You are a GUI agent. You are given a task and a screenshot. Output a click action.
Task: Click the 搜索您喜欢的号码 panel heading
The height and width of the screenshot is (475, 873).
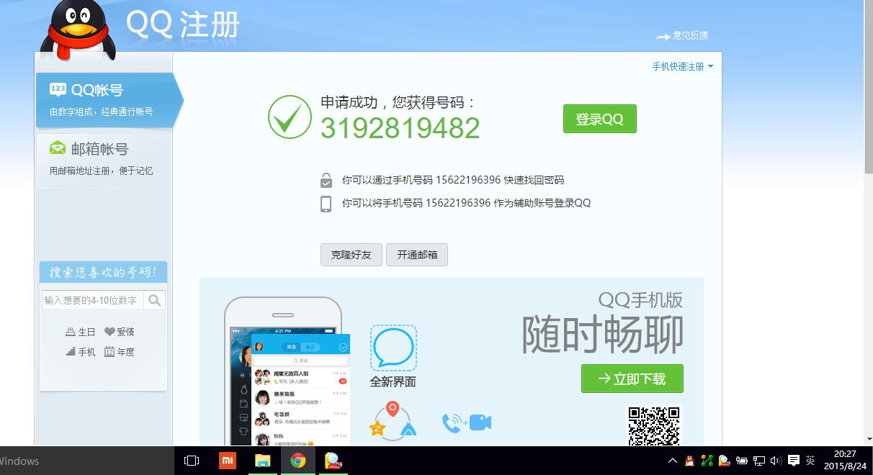tap(103, 273)
